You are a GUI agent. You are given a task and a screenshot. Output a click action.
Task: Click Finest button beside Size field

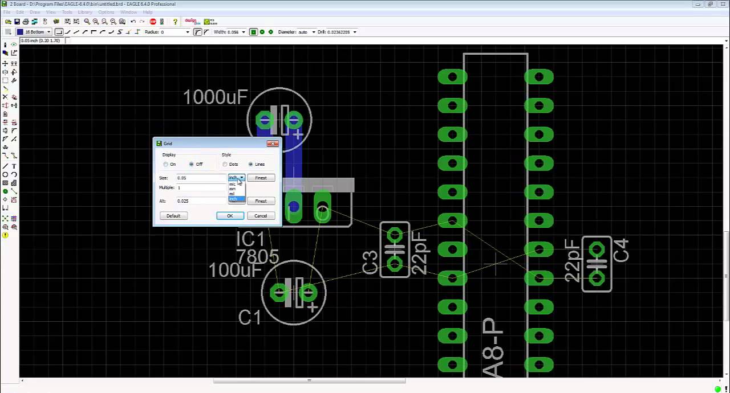[x=261, y=178]
